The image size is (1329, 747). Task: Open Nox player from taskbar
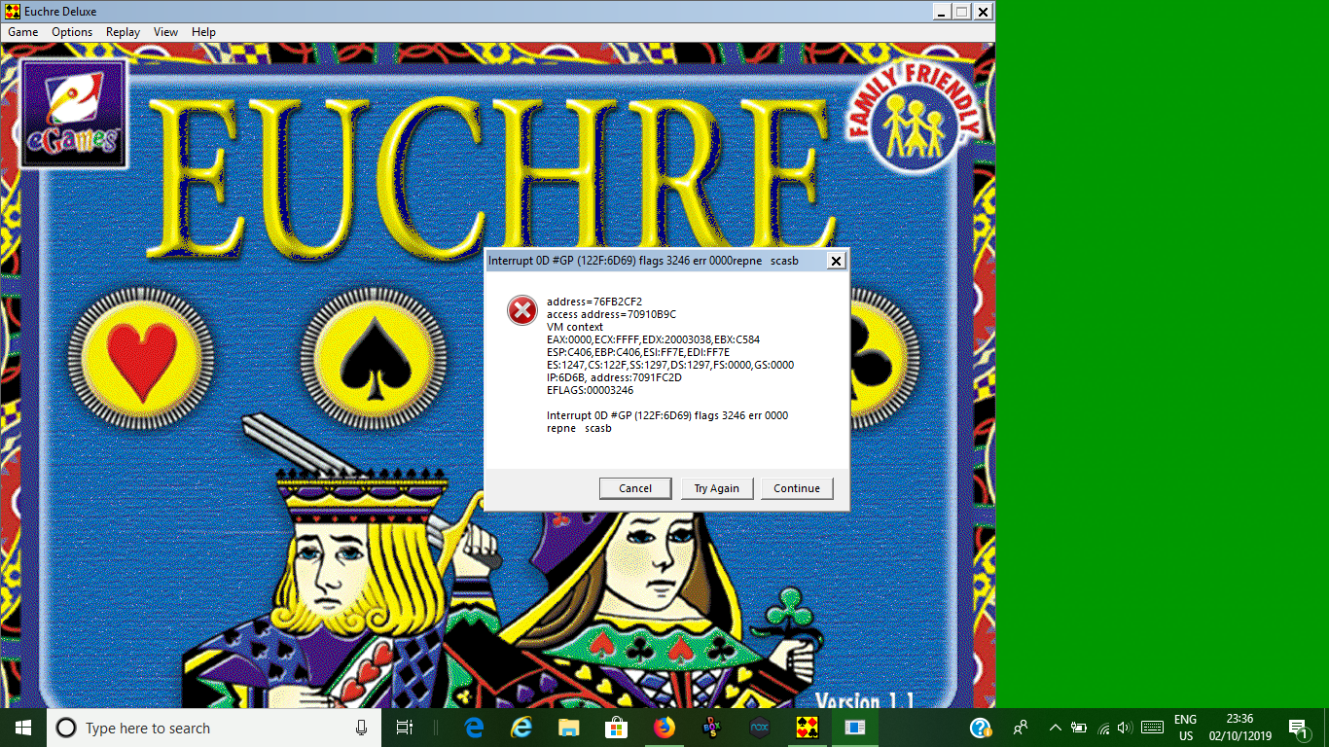point(759,728)
